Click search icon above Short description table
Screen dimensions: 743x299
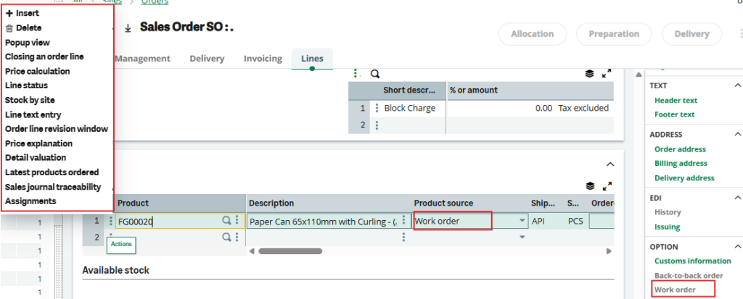click(375, 74)
